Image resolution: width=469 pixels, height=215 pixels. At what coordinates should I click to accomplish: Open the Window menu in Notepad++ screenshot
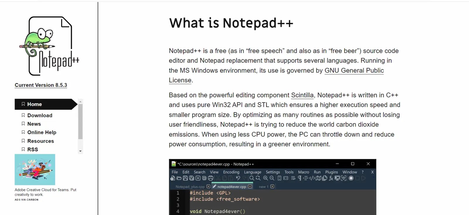(x=350, y=172)
